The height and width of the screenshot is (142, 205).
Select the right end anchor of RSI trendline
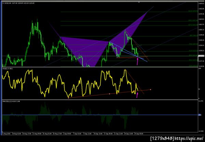click(151, 90)
